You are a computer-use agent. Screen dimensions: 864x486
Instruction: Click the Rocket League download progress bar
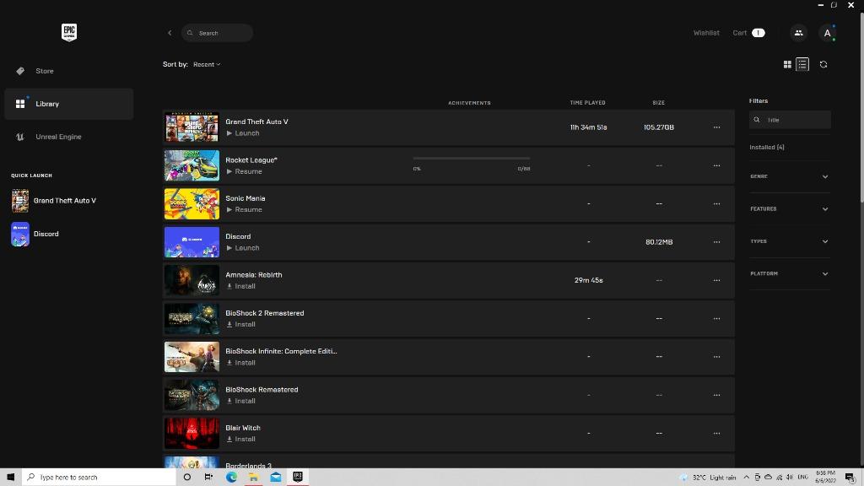tap(472, 159)
